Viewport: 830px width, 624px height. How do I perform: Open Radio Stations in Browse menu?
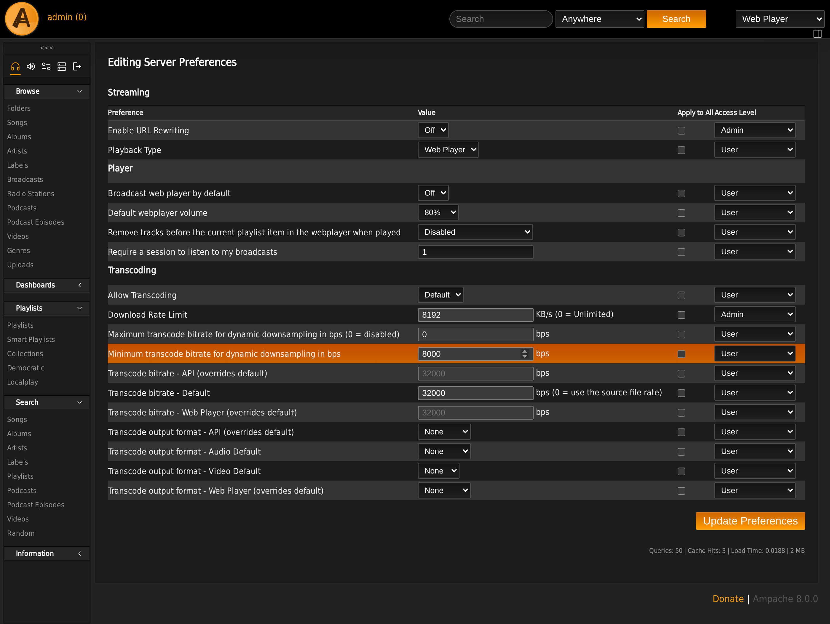point(31,194)
